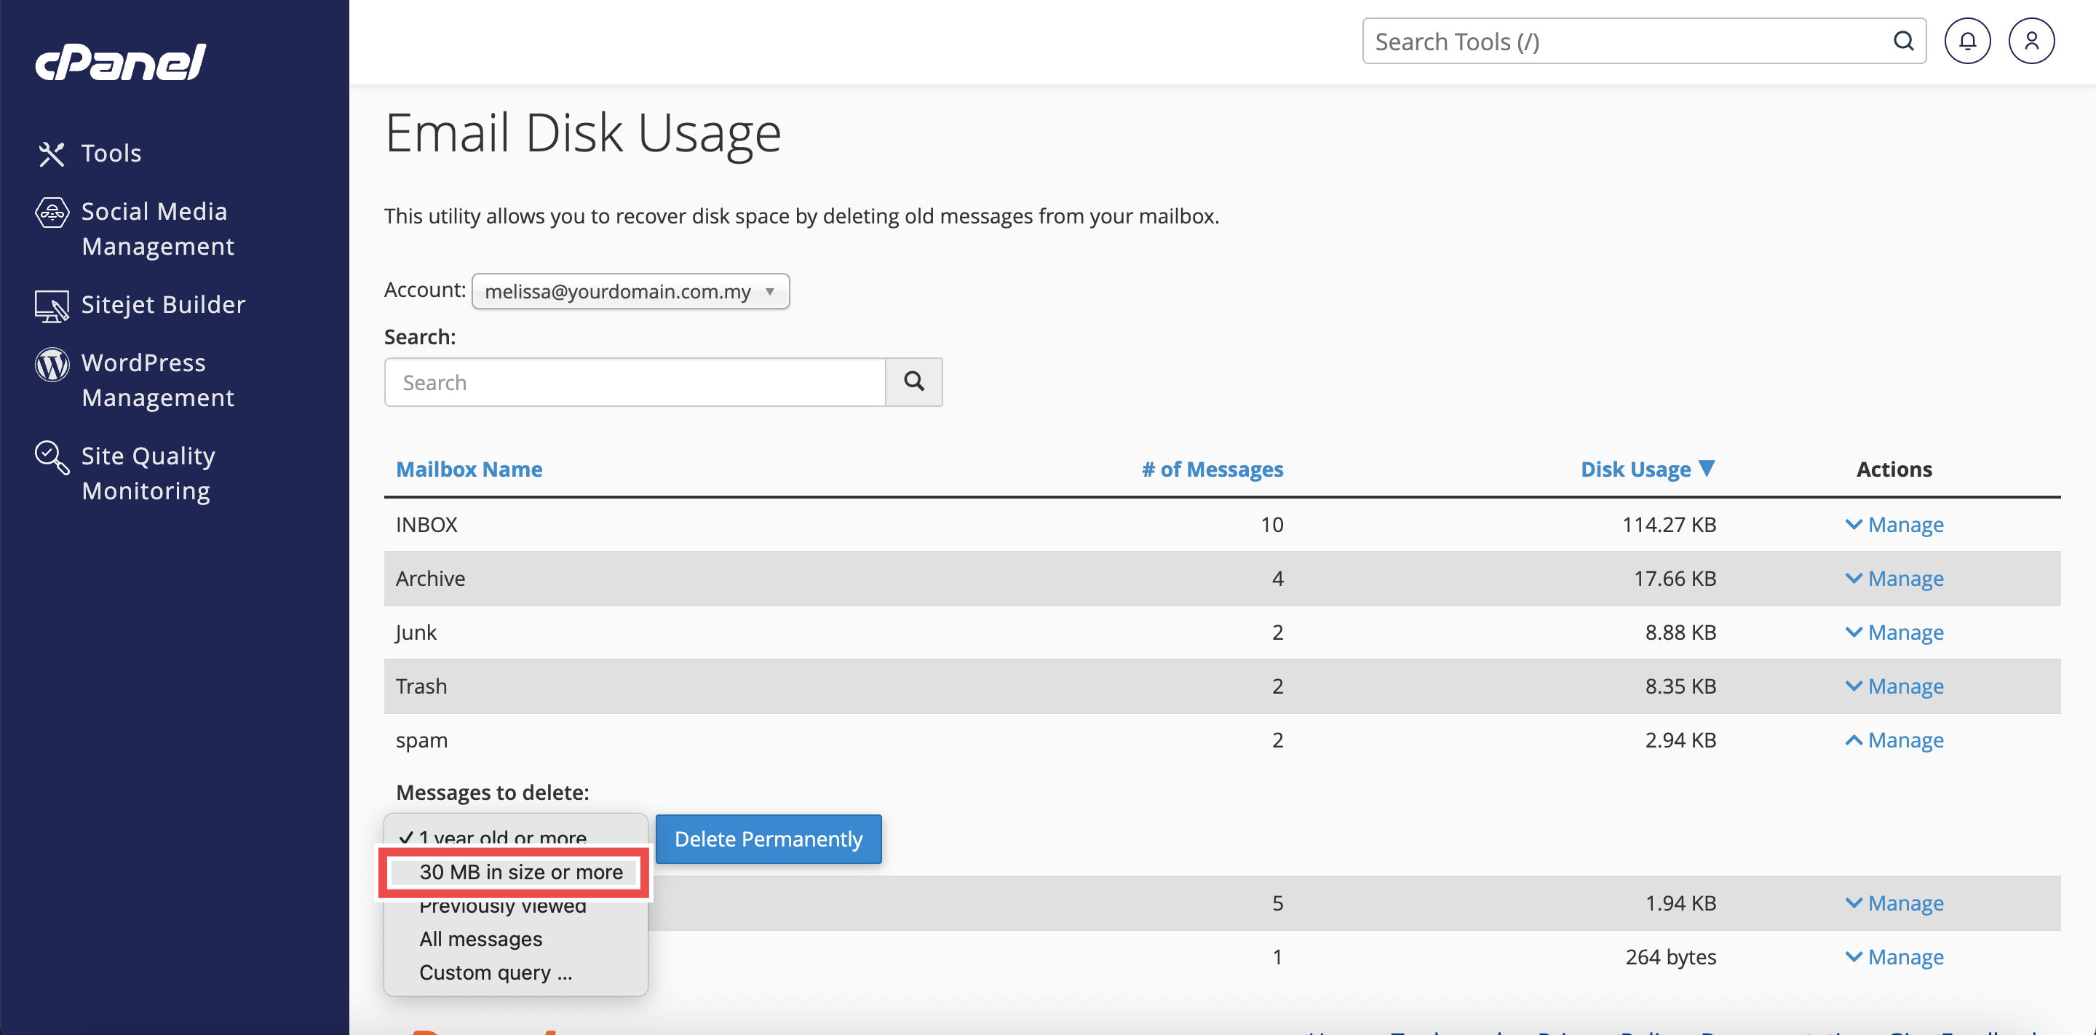2096x1035 pixels.
Task: Click the mailbox search magnifier button
Action: pos(914,381)
